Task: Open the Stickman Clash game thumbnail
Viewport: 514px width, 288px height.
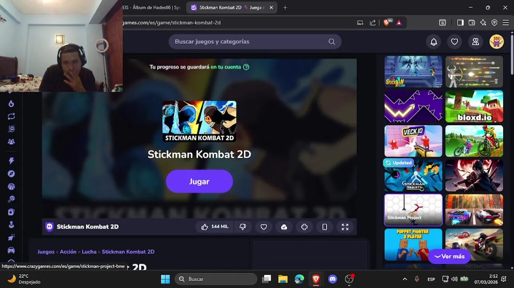Action: click(413, 72)
